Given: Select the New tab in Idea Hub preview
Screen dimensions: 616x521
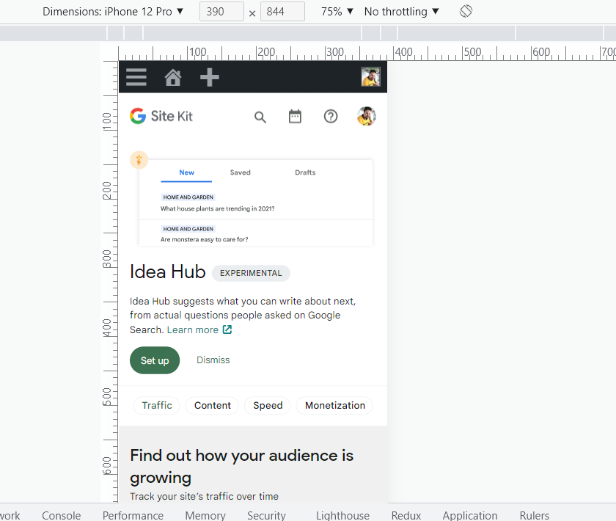Looking at the screenshot, I should click(186, 172).
